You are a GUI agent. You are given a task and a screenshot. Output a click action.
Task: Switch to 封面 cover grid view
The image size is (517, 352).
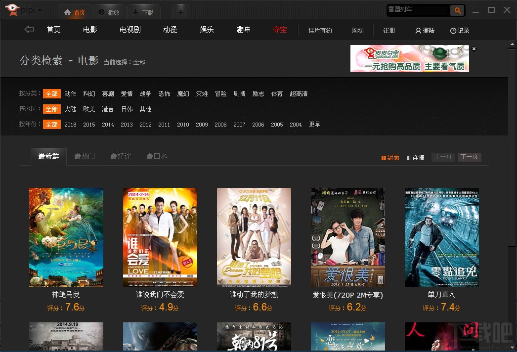[390, 158]
